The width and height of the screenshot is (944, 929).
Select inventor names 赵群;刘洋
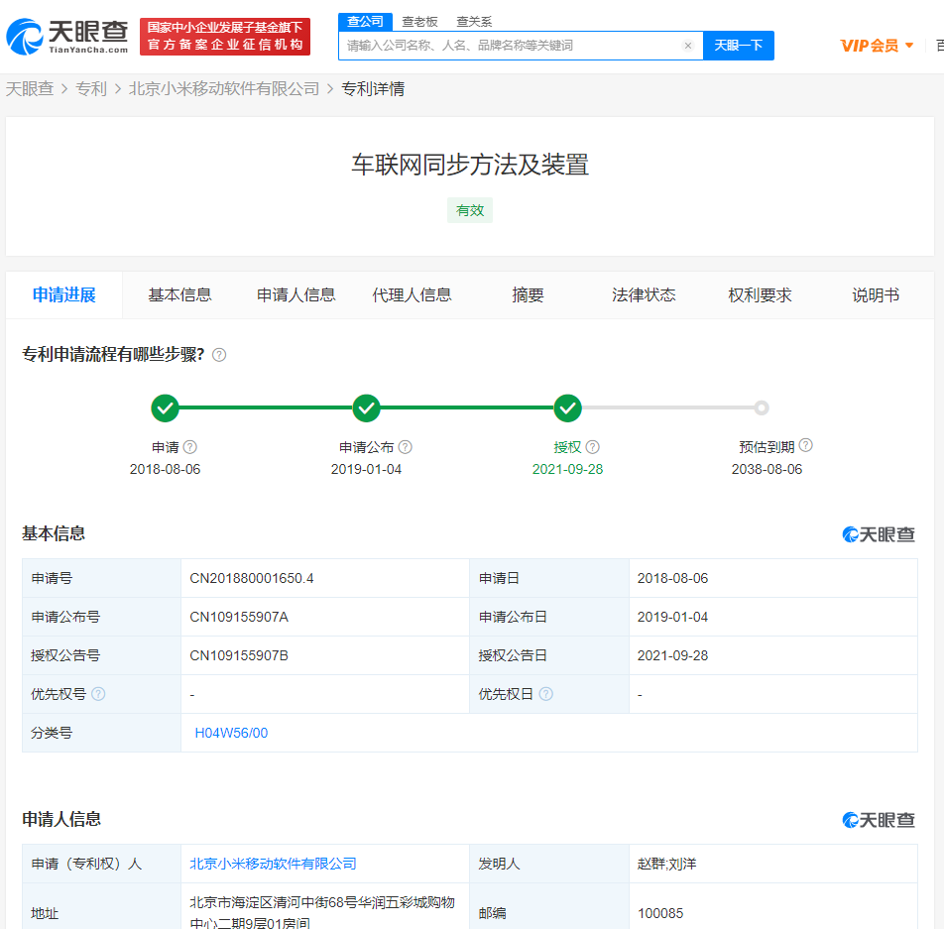[x=666, y=864]
